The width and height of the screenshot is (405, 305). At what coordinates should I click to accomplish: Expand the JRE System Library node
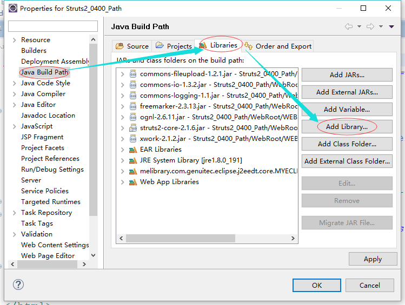pos(122,161)
